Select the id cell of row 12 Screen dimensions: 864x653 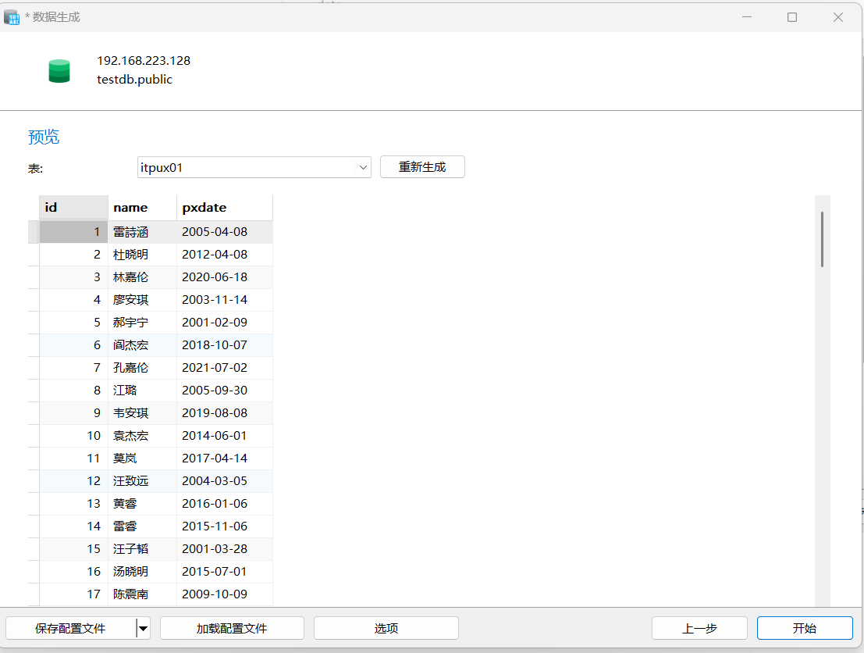click(x=73, y=481)
